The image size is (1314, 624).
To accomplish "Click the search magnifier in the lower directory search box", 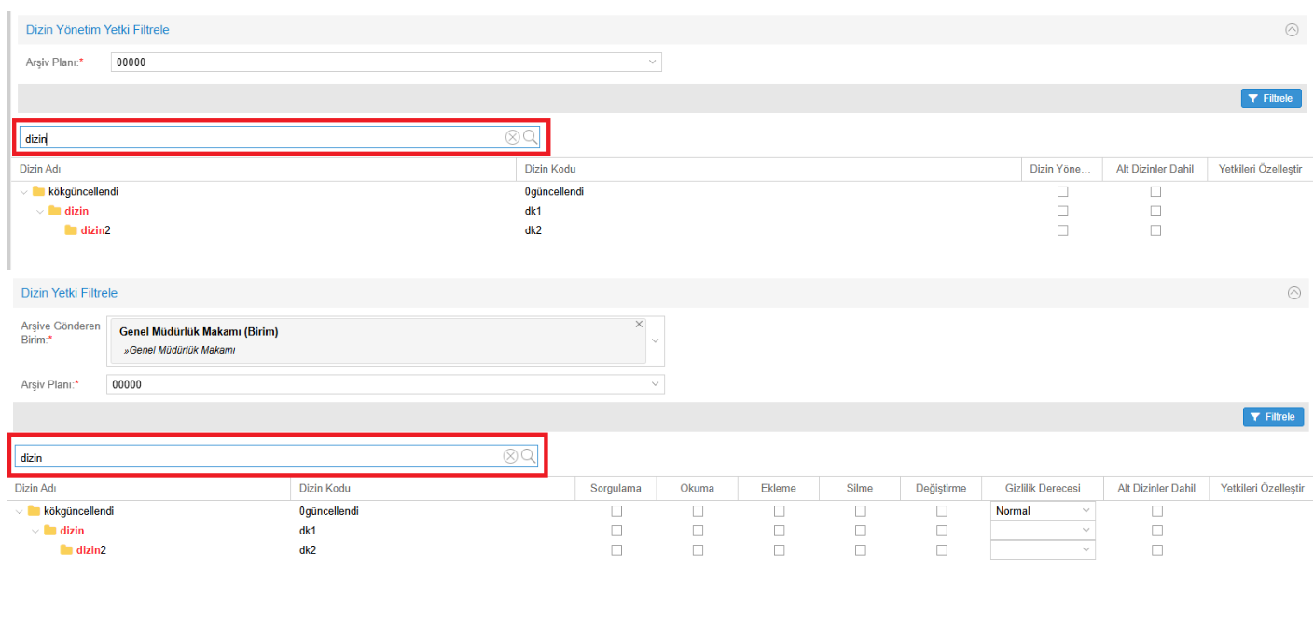I will click(x=528, y=456).
